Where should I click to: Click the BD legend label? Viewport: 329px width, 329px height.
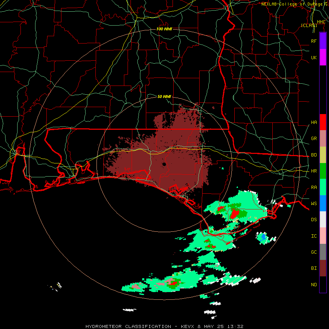pyautogui.click(x=314, y=155)
